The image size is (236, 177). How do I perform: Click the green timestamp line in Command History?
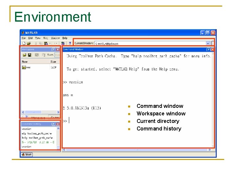[x=38, y=142]
